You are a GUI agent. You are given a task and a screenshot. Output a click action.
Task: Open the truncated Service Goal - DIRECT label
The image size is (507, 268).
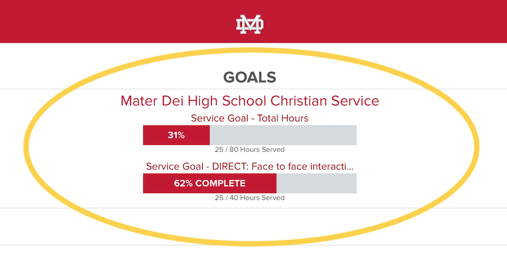(250, 167)
